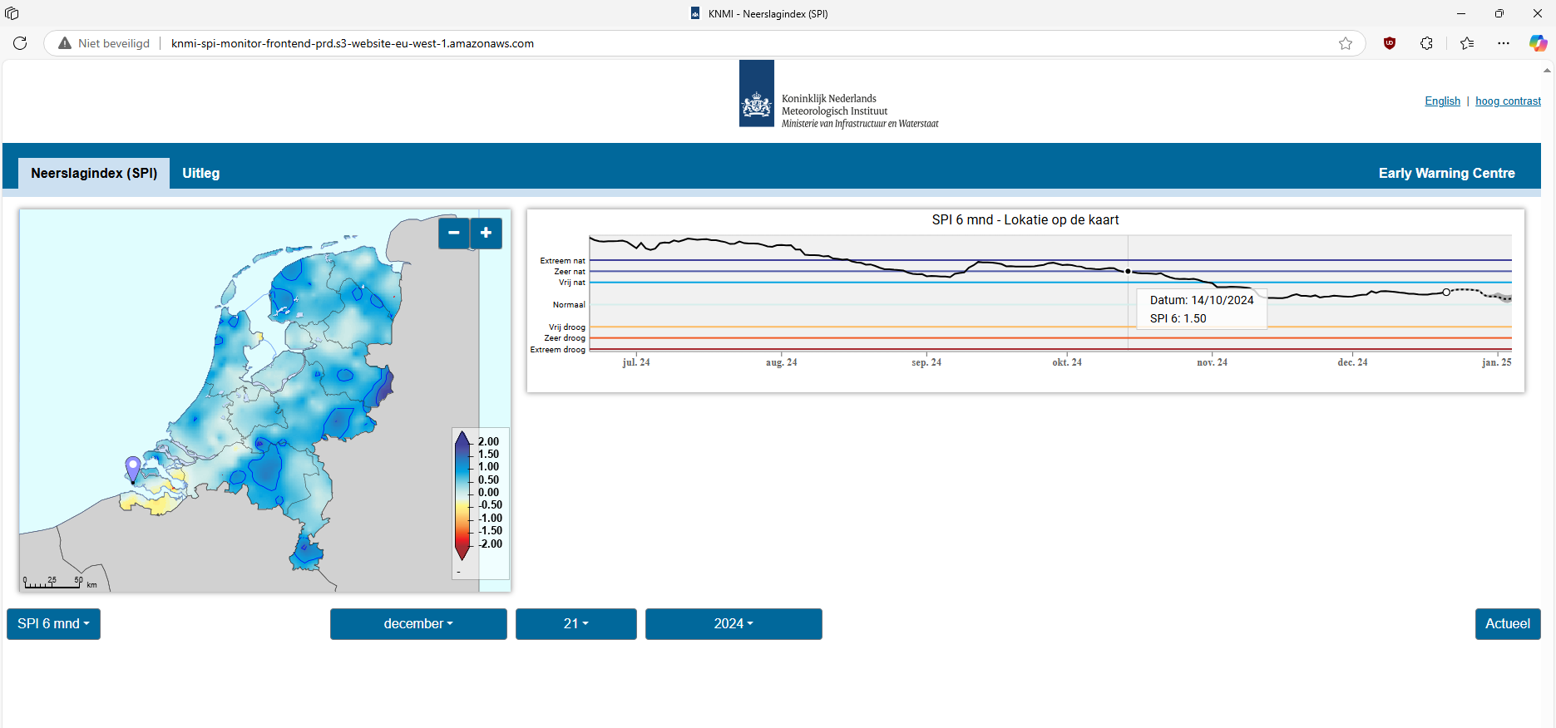1556x728 pixels.
Task: Bookmark this page with the star icon
Action: pos(1346,43)
